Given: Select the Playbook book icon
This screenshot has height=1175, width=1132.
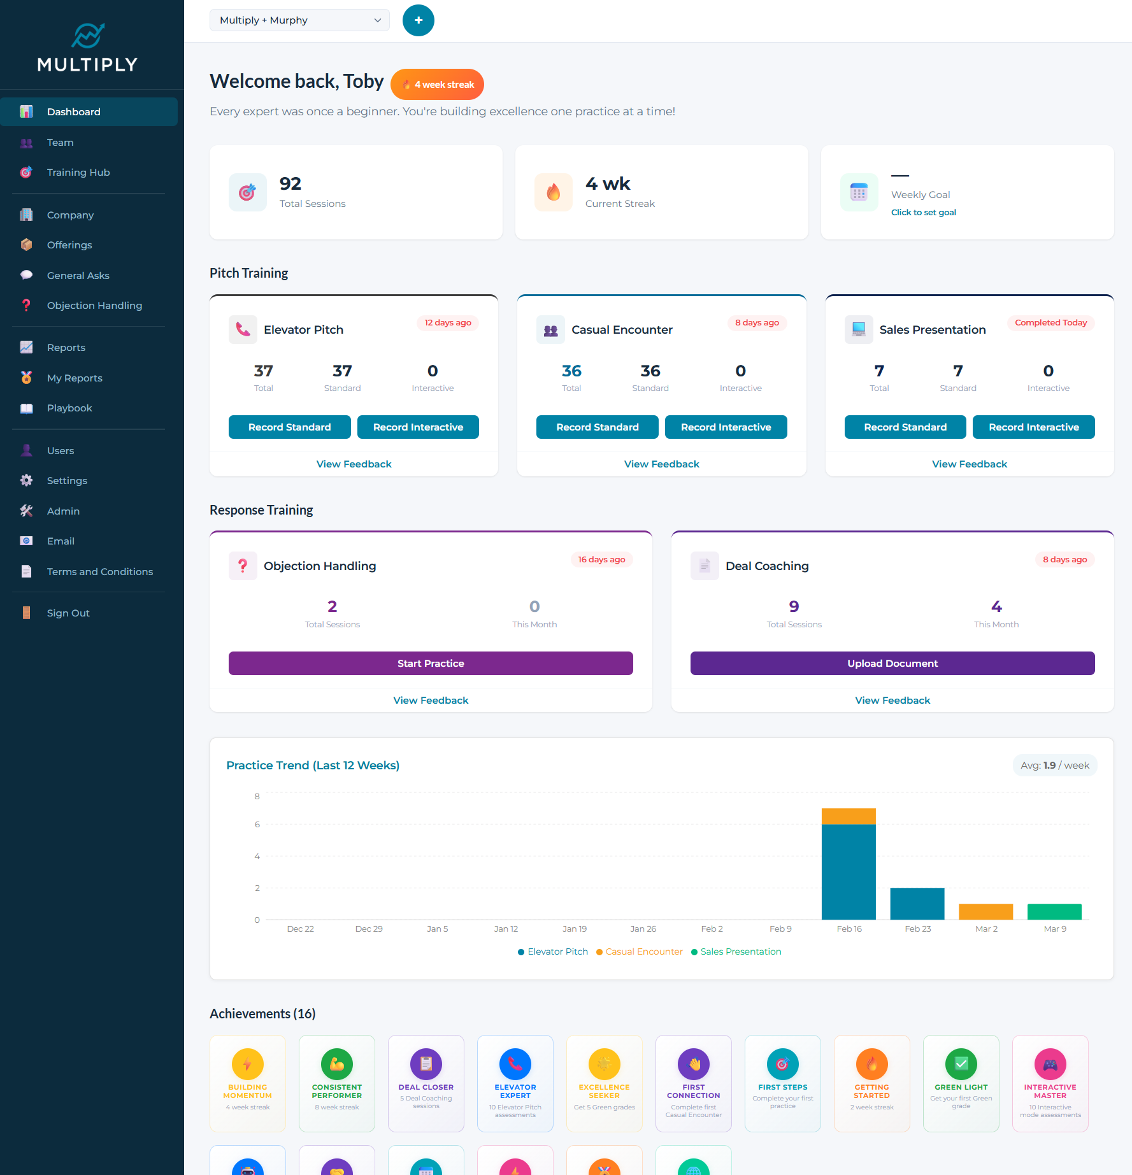Looking at the screenshot, I should 26,408.
